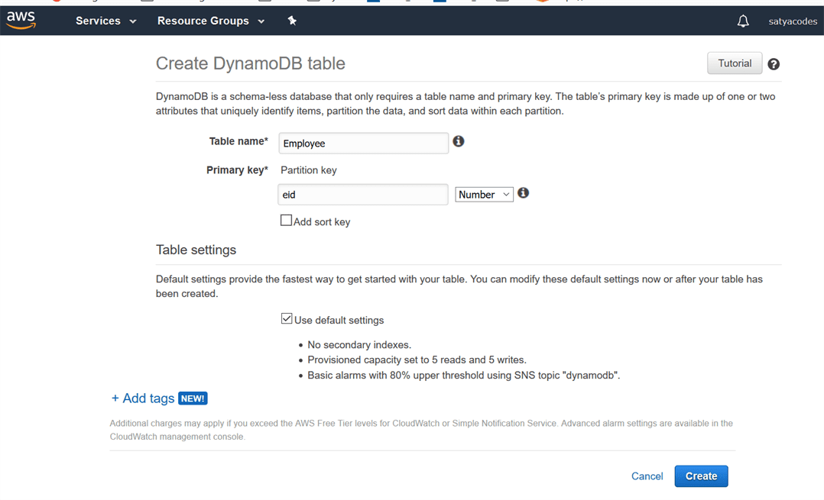Click the Create DynamoDB table heading
This screenshot has width=824, height=500.
(x=251, y=63)
